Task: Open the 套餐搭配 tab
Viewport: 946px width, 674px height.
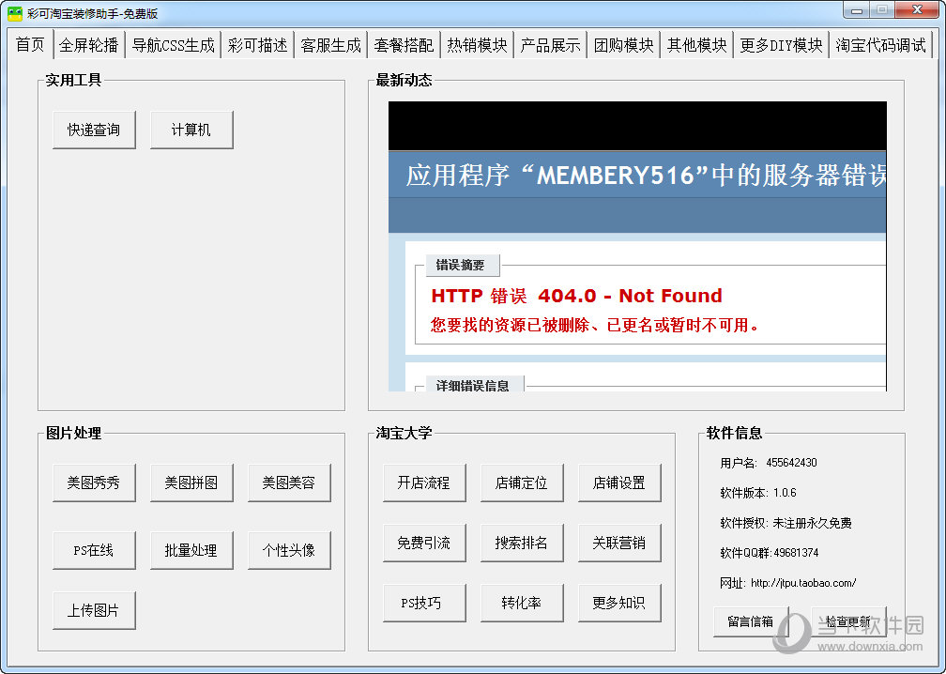Action: tap(404, 45)
